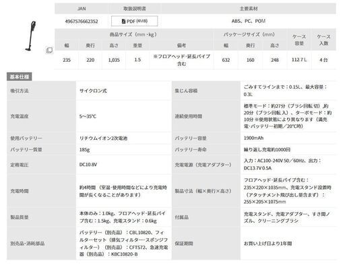Click the 充電時間 label

pyautogui.click(x=20, y=191)
